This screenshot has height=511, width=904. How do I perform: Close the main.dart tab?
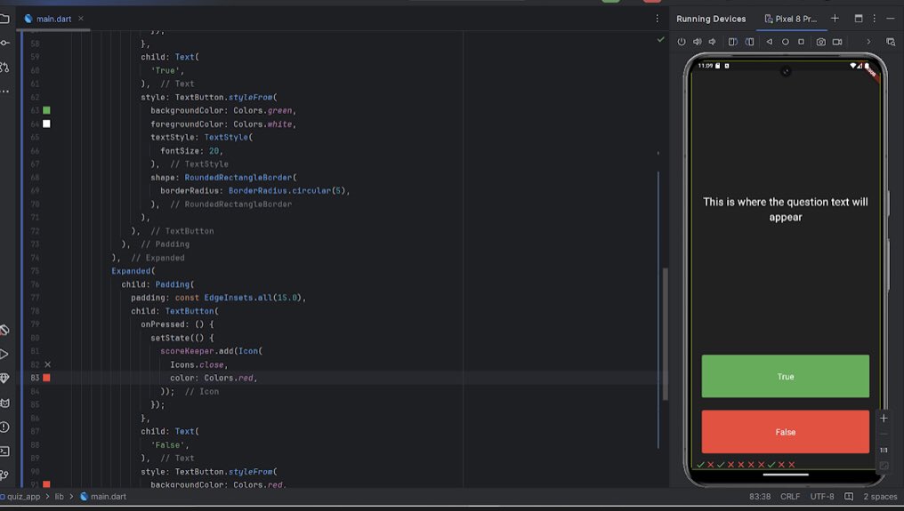pos(81,19)
